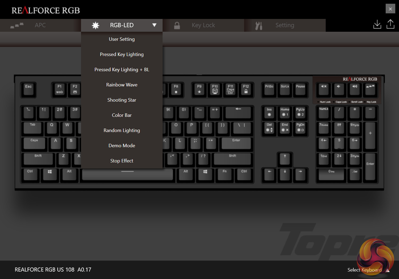The width and height of the screenshot is (399, 279).
Task: Click the F11 Caps Ctrl key
Action: 230,90
